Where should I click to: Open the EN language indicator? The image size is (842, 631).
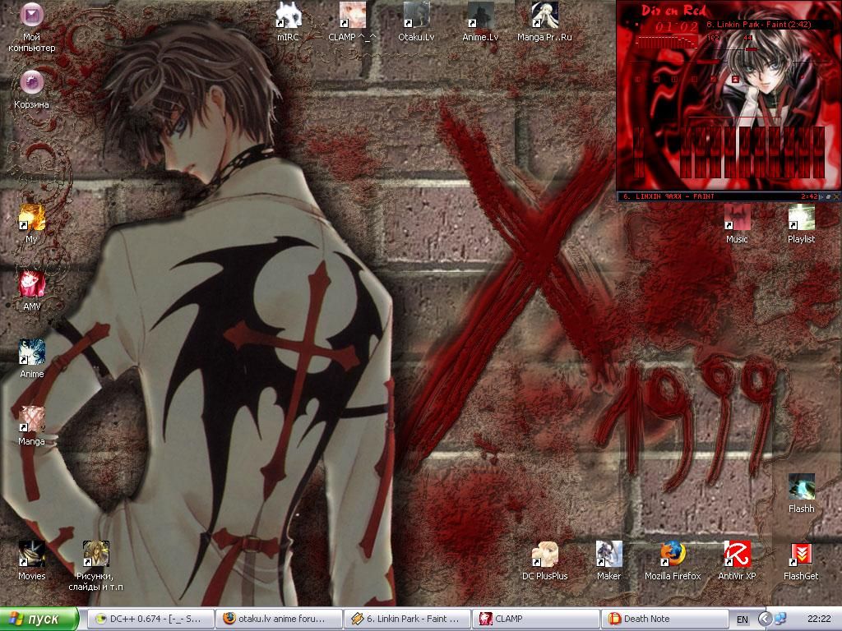[x=743, y=619]
